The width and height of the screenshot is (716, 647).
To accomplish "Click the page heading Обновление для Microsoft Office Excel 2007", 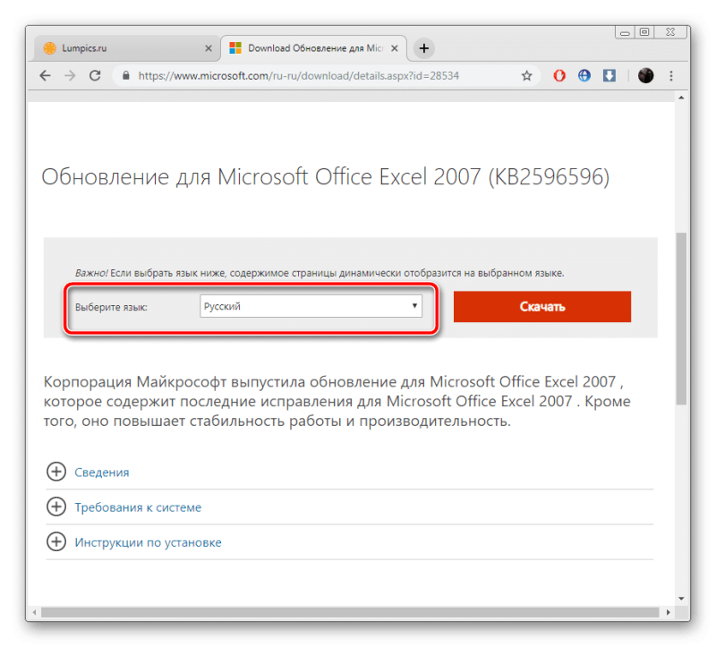I will click(326, 177).
